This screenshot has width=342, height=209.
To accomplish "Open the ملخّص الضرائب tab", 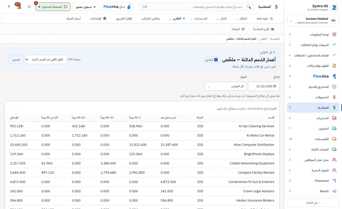I will pos(150,18).
